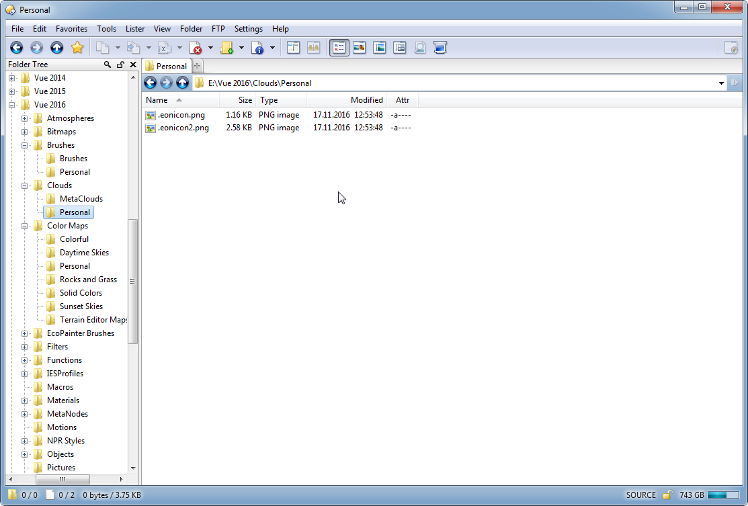
Task: Open the path field history dropdown
Action: coord(721,83)
